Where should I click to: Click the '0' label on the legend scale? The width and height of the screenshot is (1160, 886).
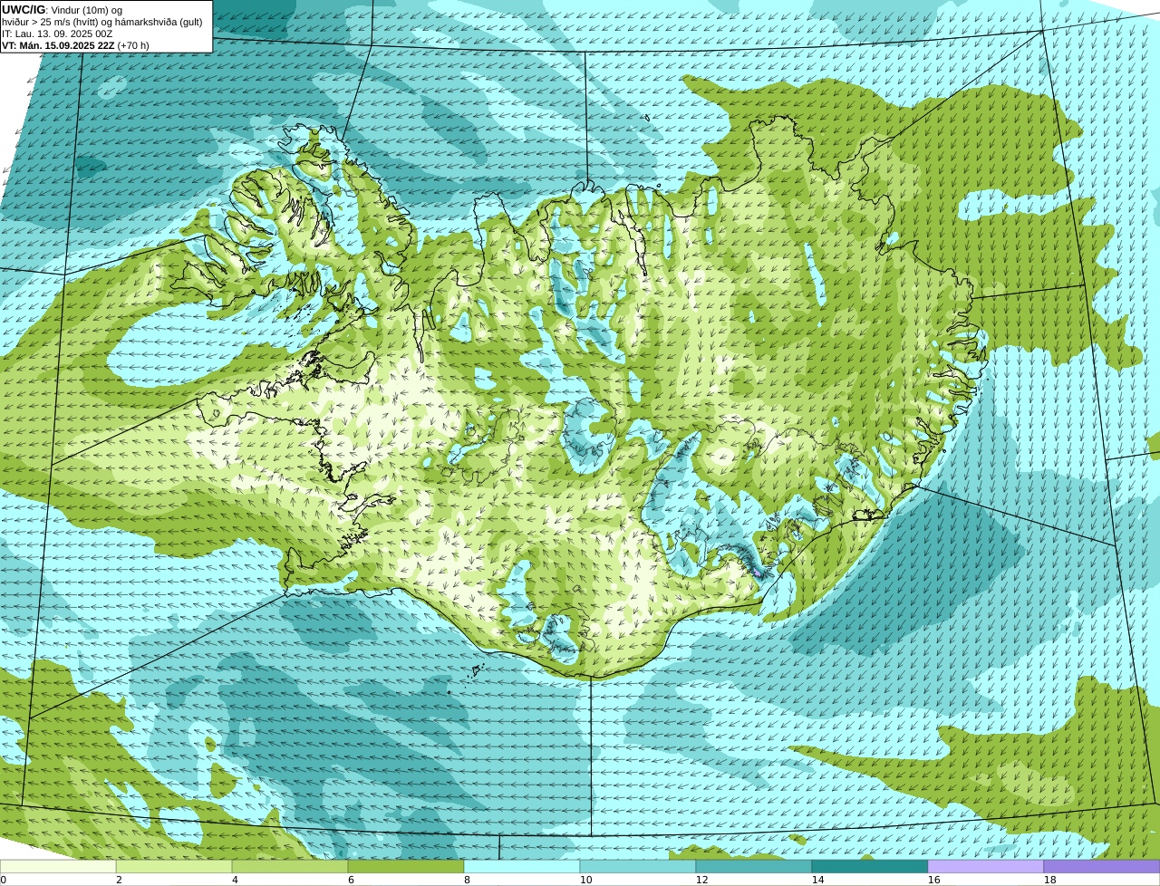(x=4, y=880)
